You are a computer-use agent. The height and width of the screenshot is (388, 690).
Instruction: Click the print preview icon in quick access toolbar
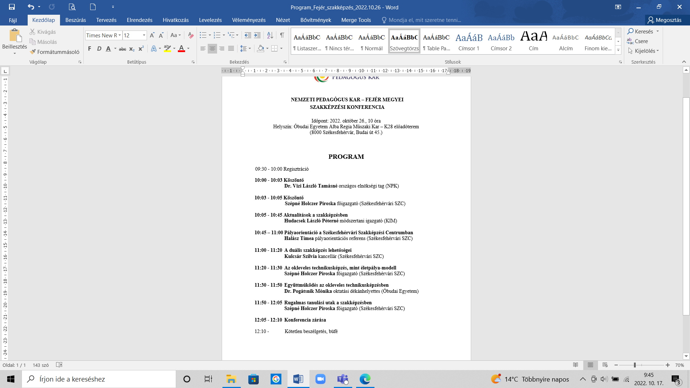[72, 7]
